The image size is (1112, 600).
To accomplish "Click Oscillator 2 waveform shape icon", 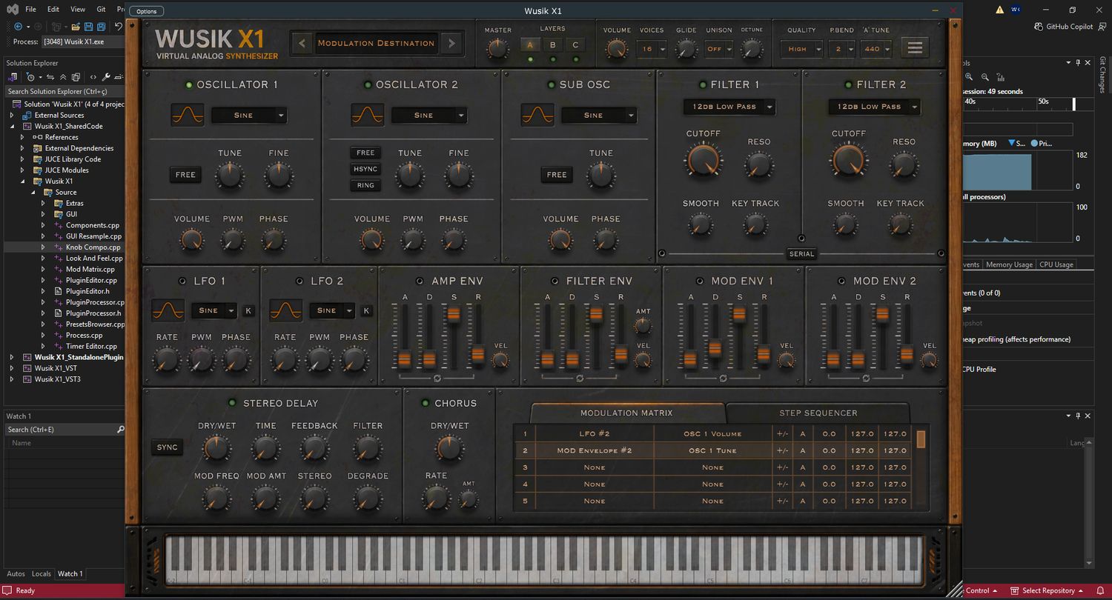I will (368, 115).
